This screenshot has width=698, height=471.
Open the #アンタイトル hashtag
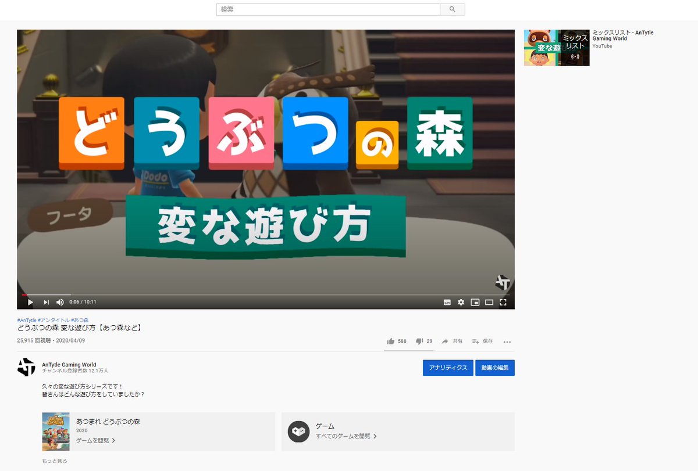click(x=54, y=320)
